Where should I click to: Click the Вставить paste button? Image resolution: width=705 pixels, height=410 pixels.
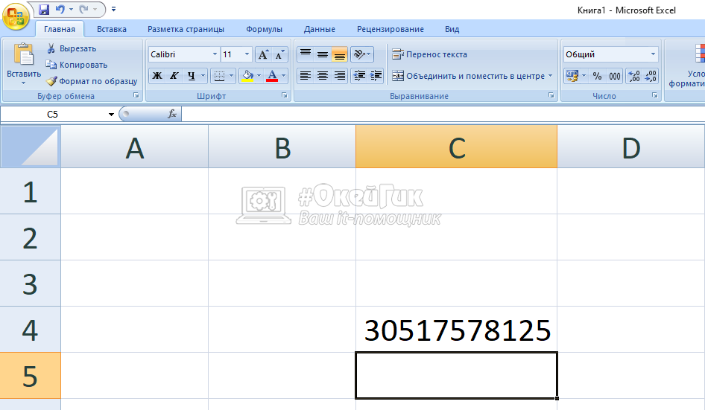click(23, 63)
